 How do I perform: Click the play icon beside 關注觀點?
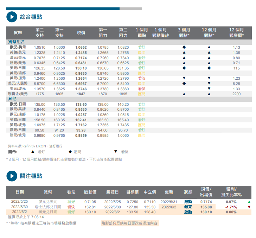click(12, 176)
